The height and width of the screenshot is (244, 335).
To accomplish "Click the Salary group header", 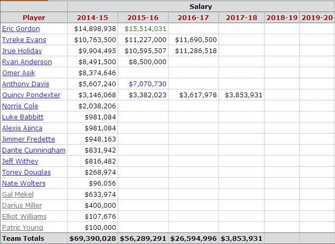I will pyautogui.click(x=201, y=7).
